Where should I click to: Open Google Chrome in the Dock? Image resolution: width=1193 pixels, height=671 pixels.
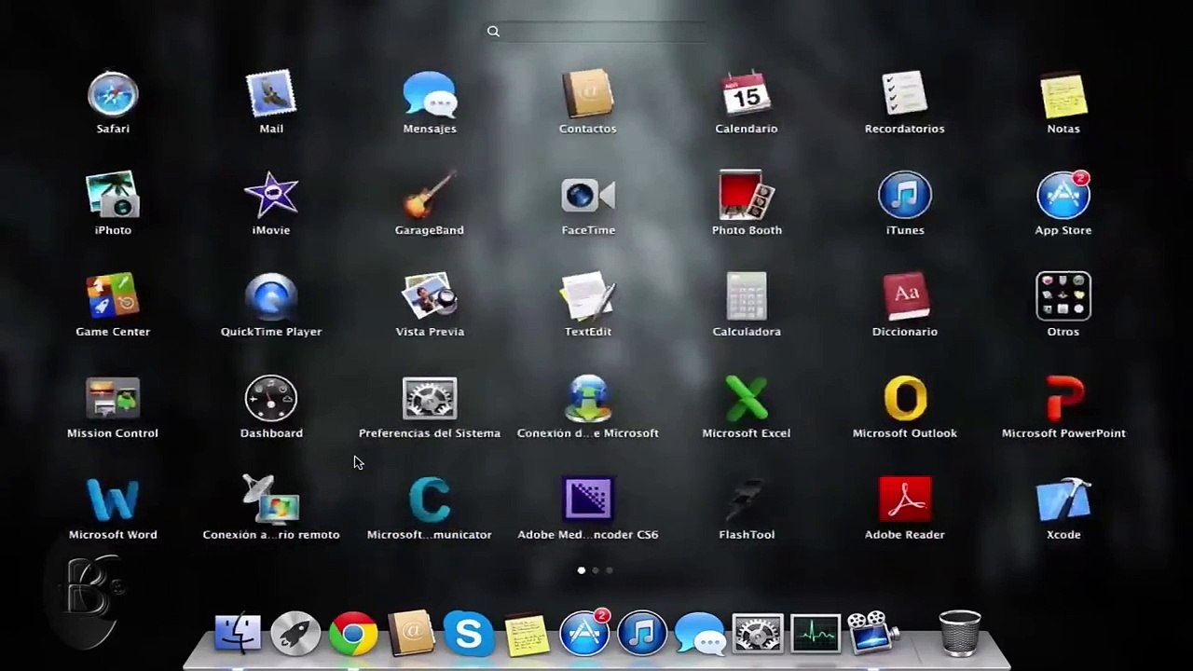(353, 634)
